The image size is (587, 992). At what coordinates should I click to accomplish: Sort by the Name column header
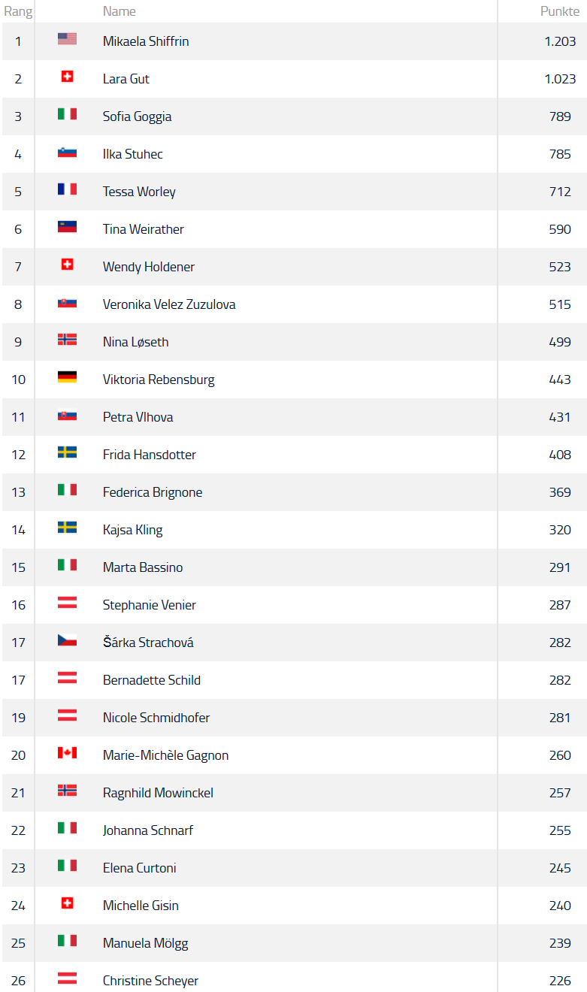tap(120, 11)
